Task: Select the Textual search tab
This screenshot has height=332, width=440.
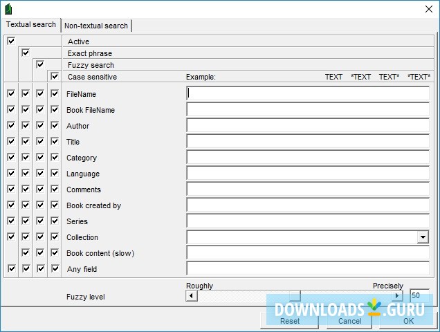Action: pos(31,24)
